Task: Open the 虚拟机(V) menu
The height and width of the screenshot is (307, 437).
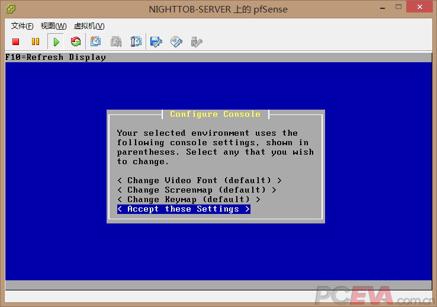Action: coord(89,26)
